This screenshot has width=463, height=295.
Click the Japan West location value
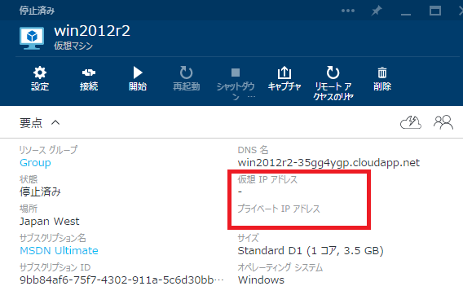pos(49,222)
